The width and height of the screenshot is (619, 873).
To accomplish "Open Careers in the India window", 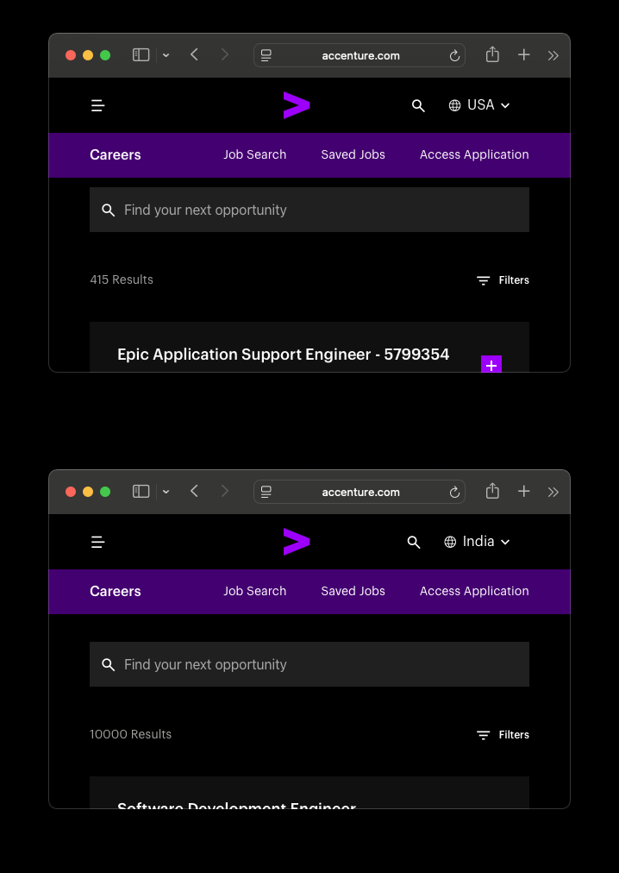I will 116,591.
